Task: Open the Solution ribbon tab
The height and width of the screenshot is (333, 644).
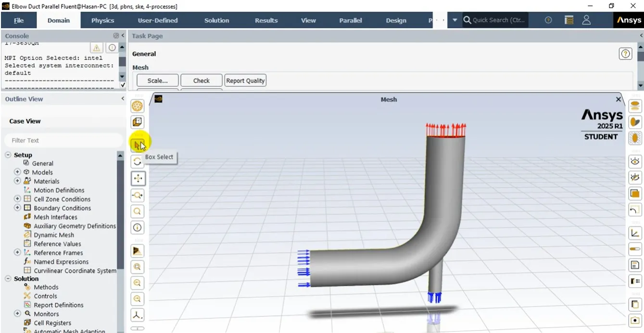Action: [217, 20]
